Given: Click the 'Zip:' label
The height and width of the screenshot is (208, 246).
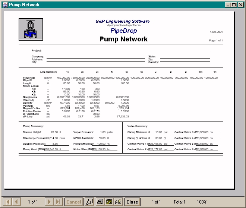Looking at the screenshot, I should [151, 59].
